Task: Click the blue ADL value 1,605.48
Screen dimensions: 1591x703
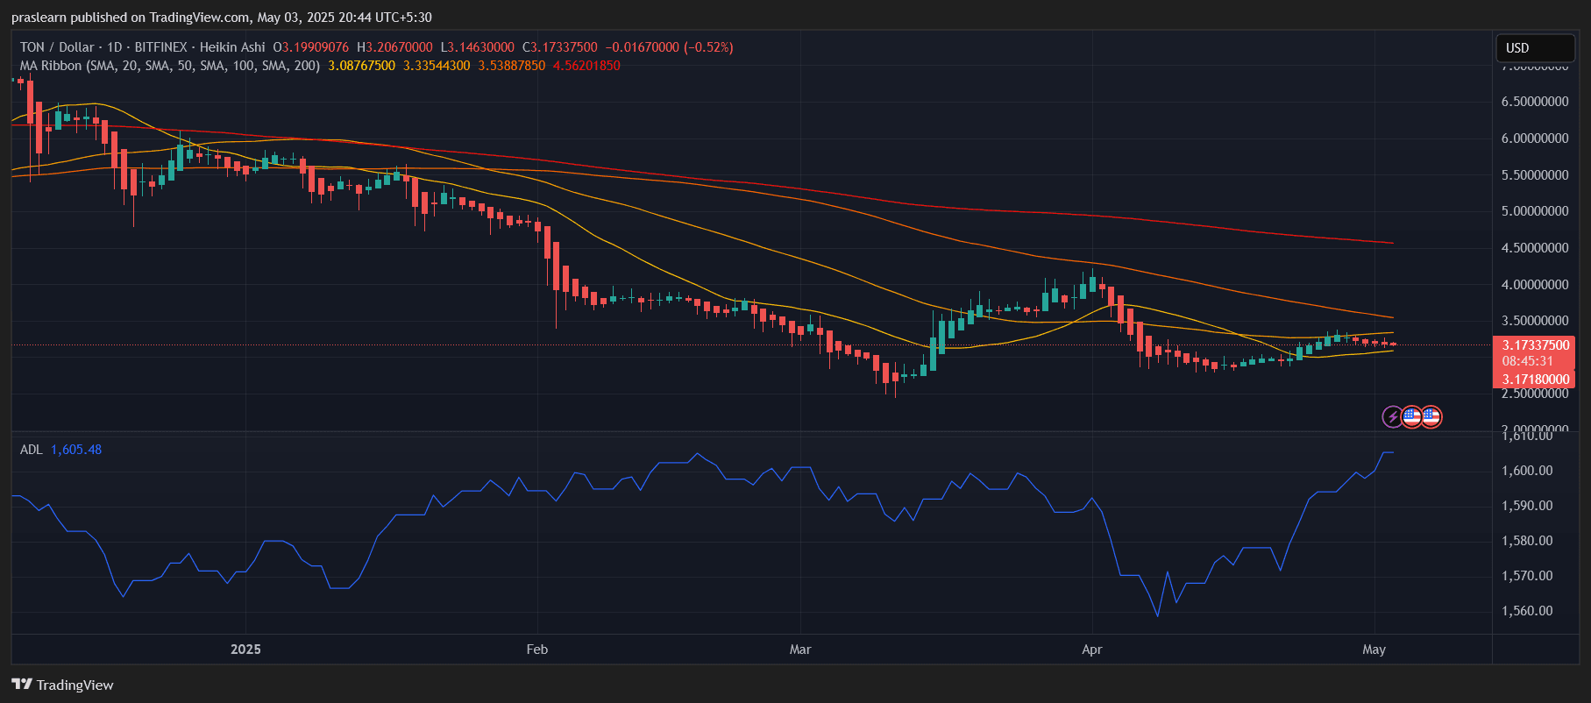Action: pos(76,450)
